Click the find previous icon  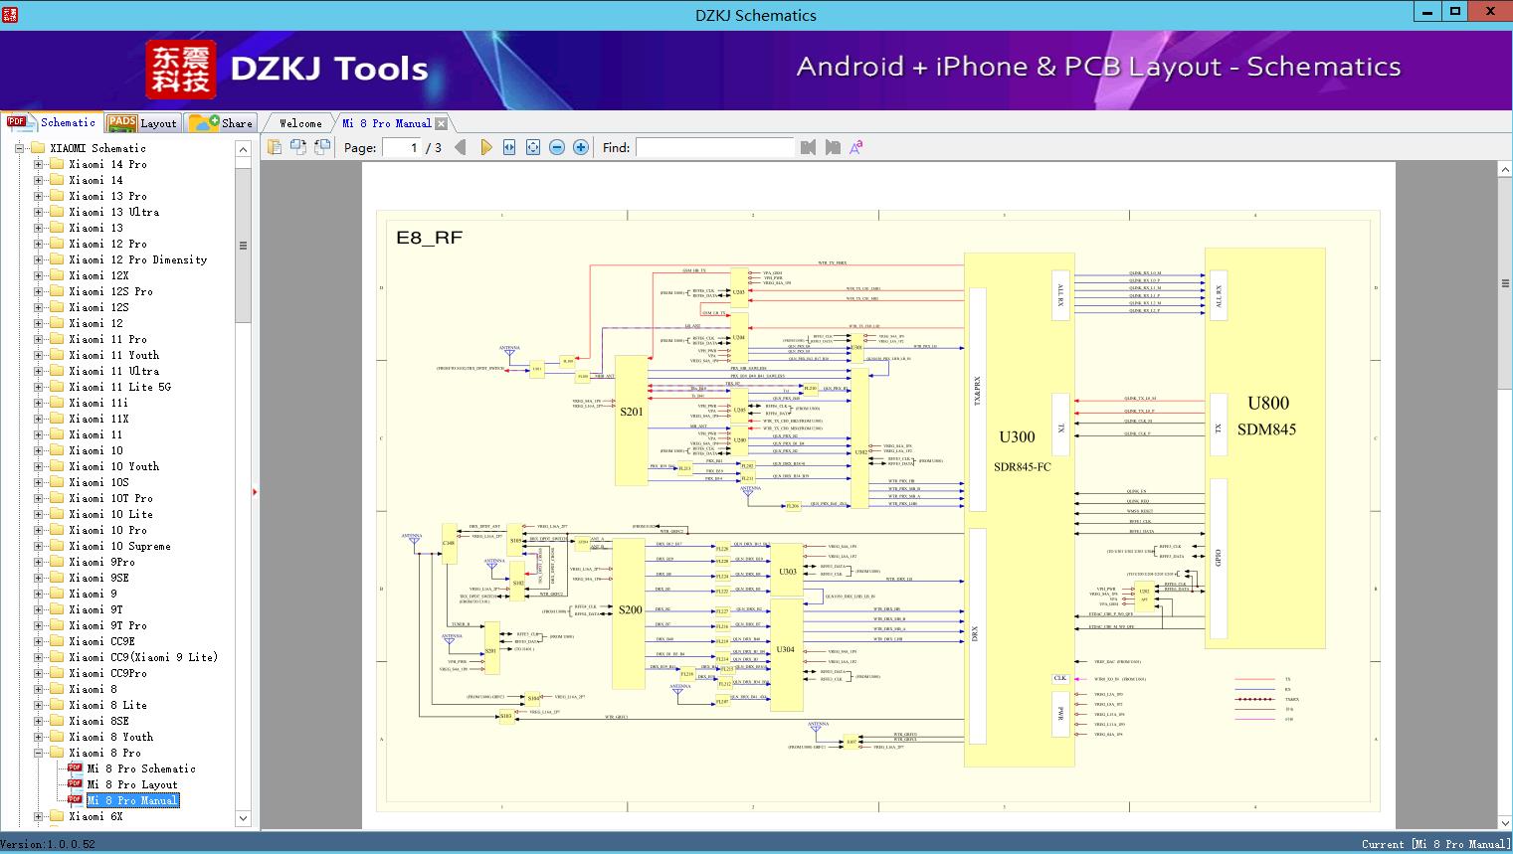(808, 147)
